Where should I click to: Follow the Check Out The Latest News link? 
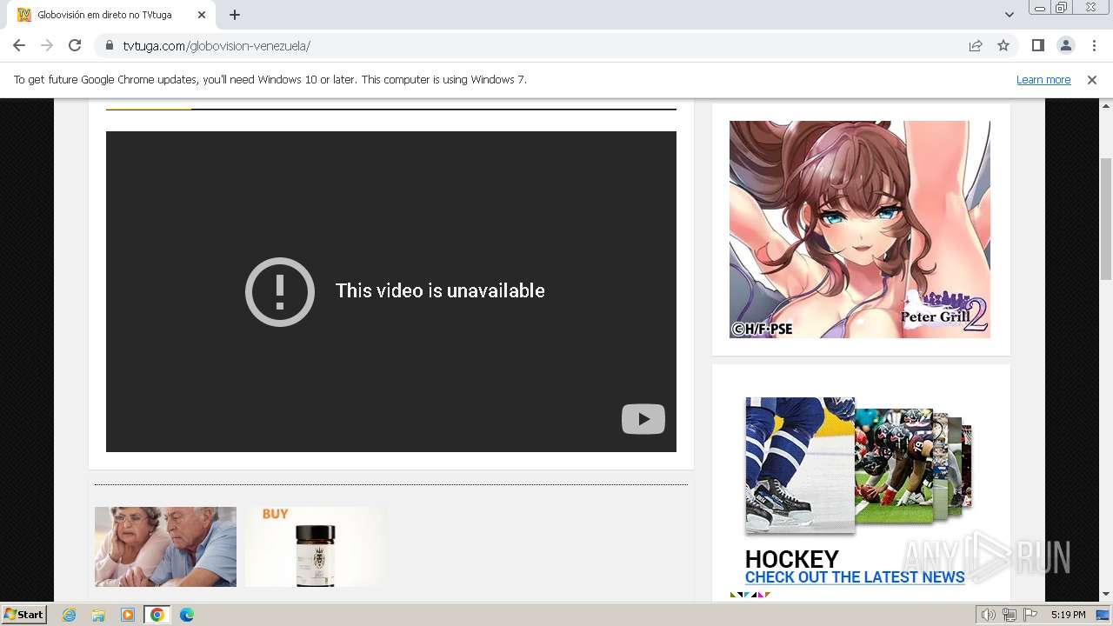[x=855, y=577]
